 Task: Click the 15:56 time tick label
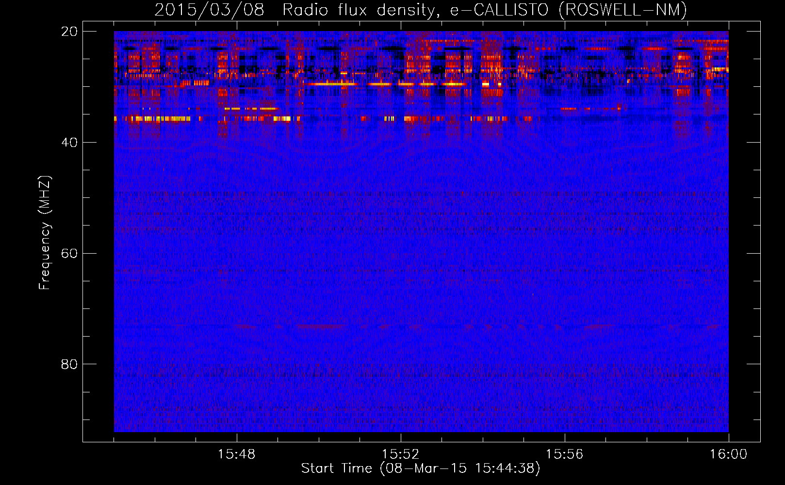click(x=565, y=454)
